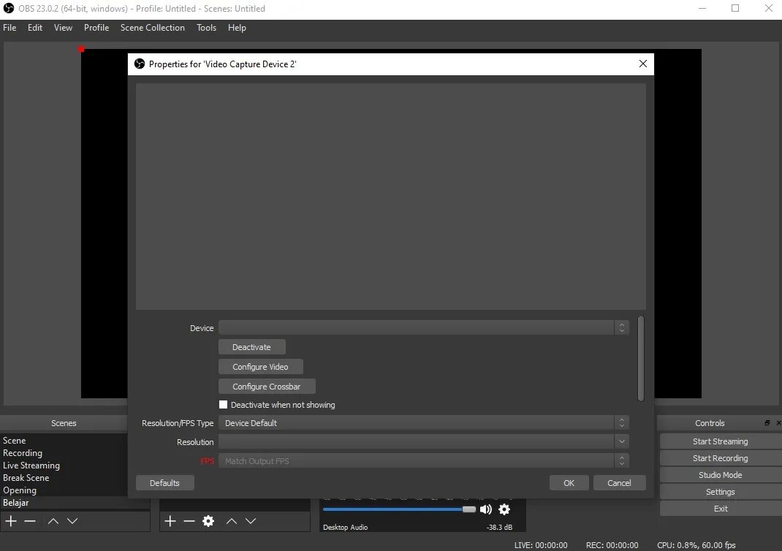Mute Desktop Audio via the speaker icon
This screenshot has height=551, width=782.
click(x=485, y=509)
